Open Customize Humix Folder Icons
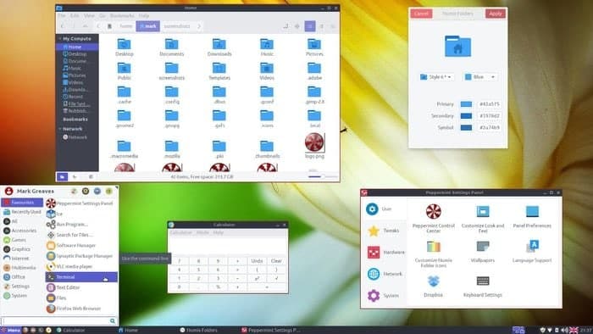593x334 pixels. [434, 247]
